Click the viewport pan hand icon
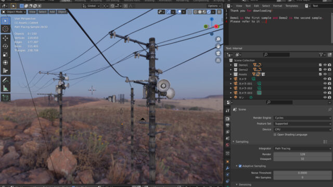This screenshot has height=187, width=333. pos(218,46)
